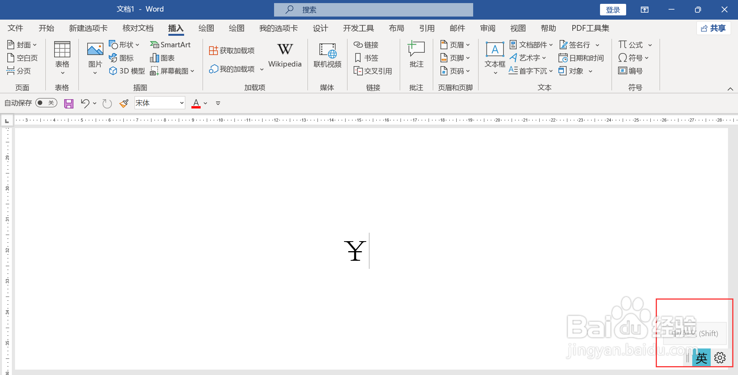Open the IME settings gear
The height and width of the screenshot is (375, 738).
click(720, 358)
